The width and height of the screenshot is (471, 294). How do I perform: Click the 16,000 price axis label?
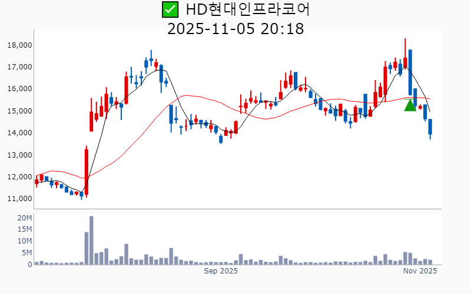click(19, 89)
